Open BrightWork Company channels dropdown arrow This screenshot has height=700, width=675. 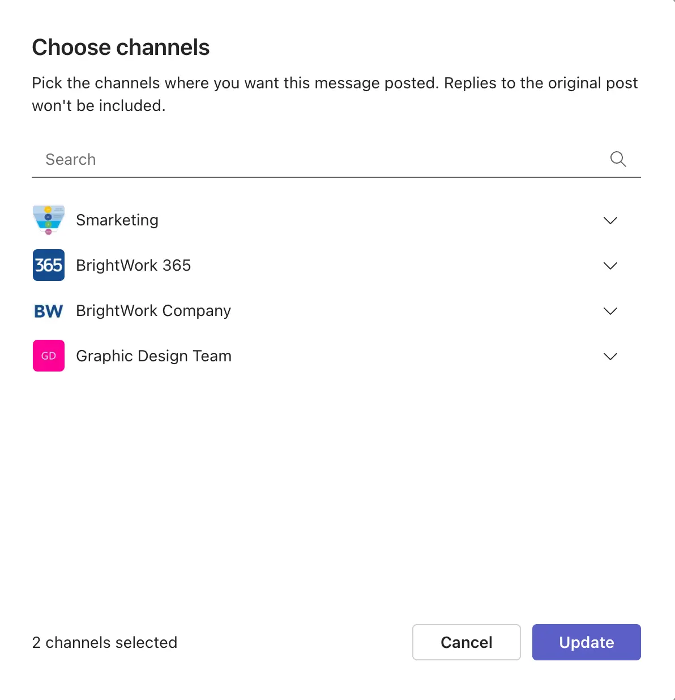(610, 311)
